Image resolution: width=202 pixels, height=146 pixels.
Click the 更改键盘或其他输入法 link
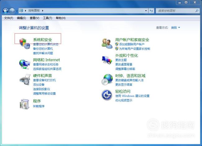pyautogui.click(x=129, y=80)
